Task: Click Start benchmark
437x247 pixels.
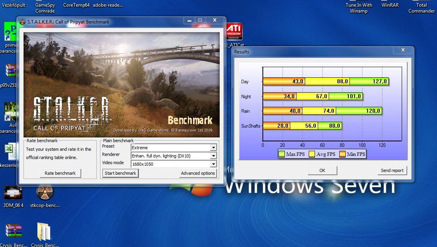Action: (x=120, y=173)
